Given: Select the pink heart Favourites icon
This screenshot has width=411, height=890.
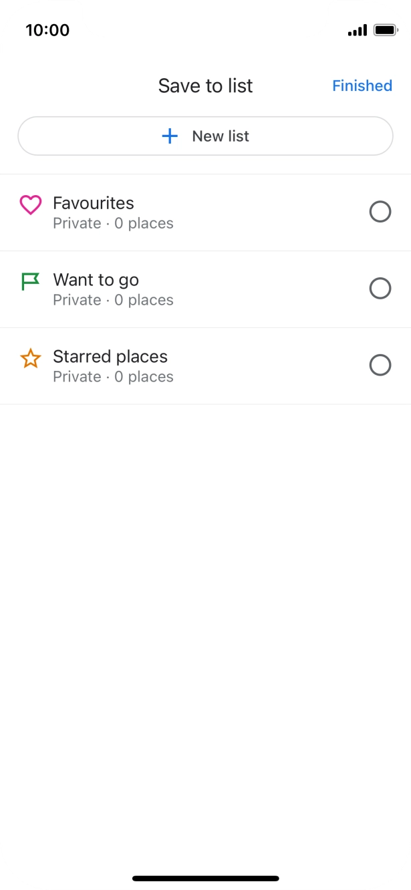Looking at the screenshot, I should point(29,204).
